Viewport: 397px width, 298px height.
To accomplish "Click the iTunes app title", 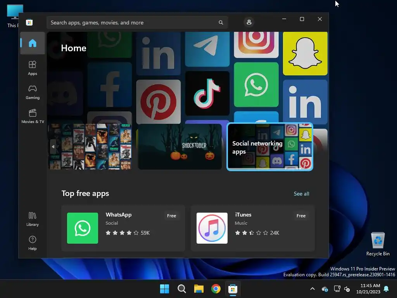I will 243,215.
